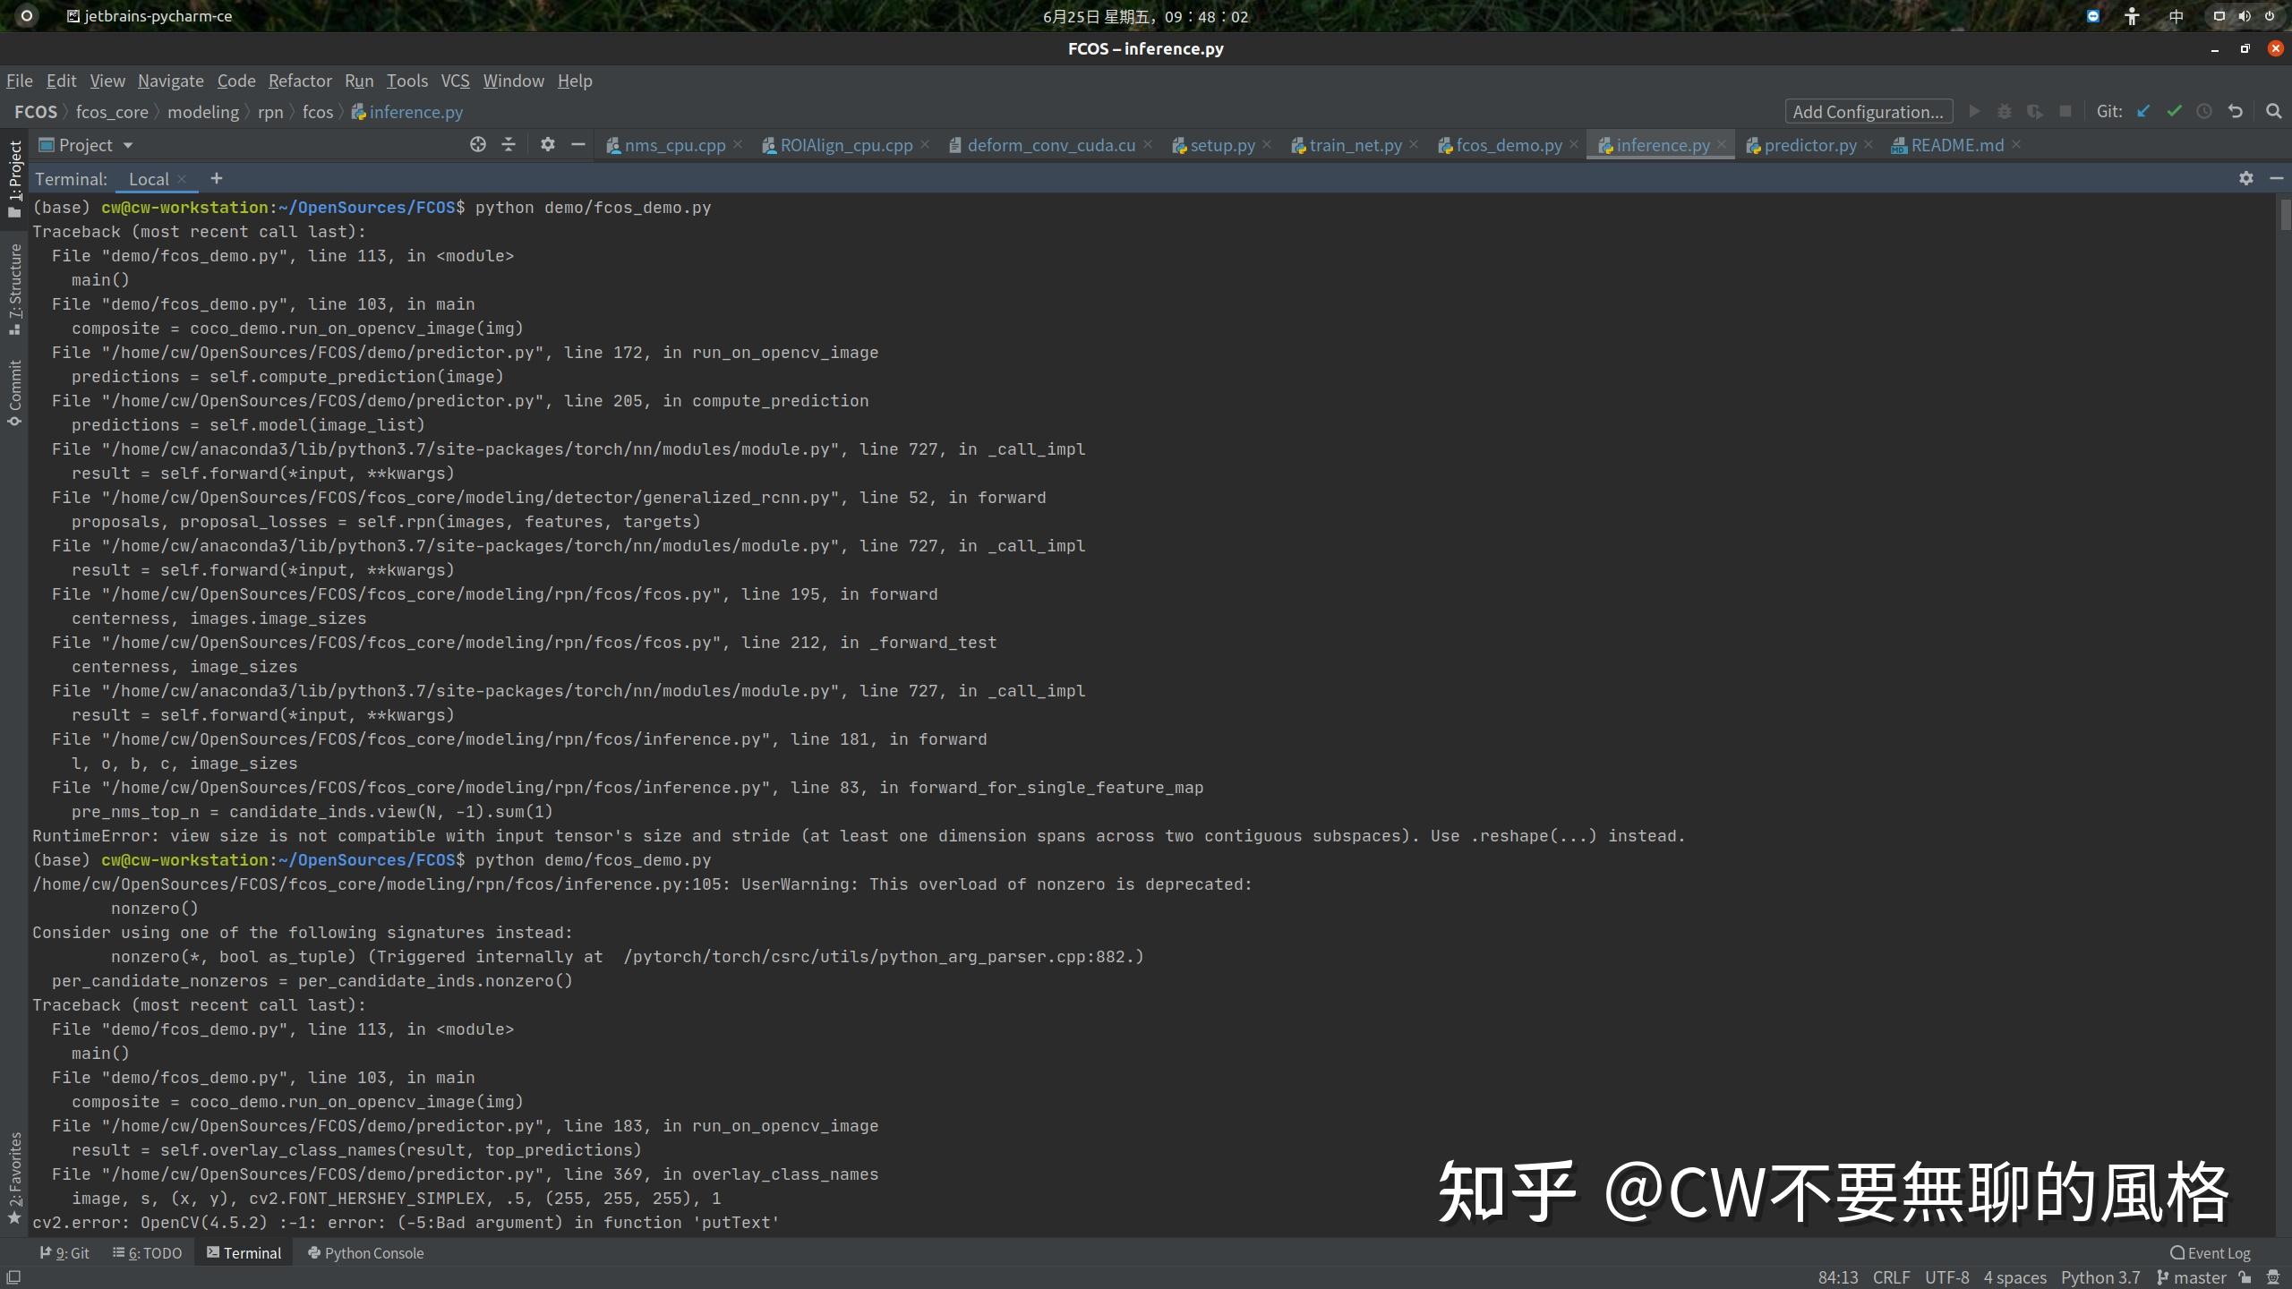Hide the Project panel with minus icon

pos(578,145)
